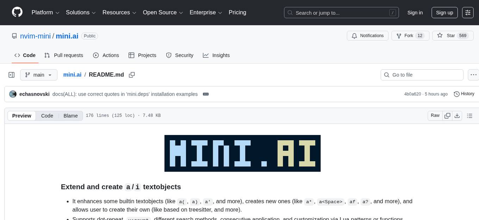This screenshot has width=479, height=220.
Task: Copy the raw file contents
Action: (447, 115)
